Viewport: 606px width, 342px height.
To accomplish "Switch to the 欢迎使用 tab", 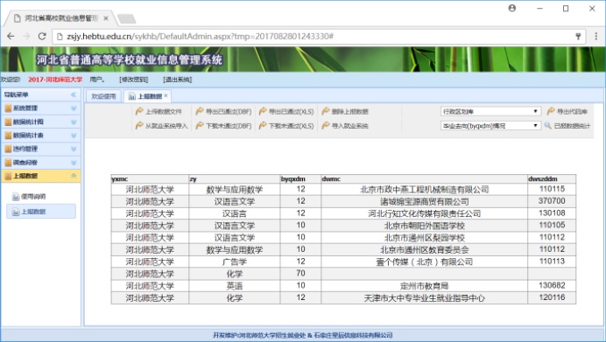I will click(x=103, y=96).
